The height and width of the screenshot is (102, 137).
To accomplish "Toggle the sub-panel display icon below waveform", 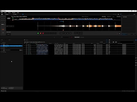I will click(x=119, y=33).
